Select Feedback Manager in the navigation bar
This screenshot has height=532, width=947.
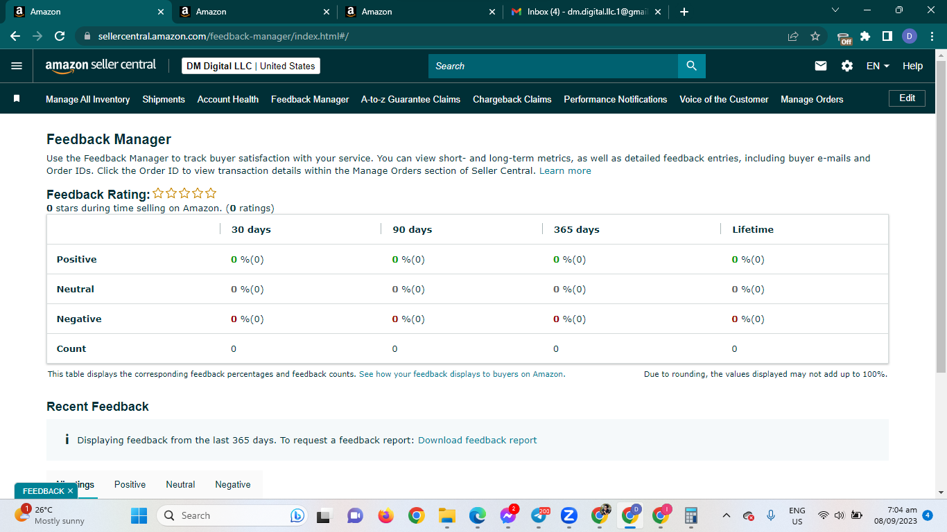coord(310,99)
